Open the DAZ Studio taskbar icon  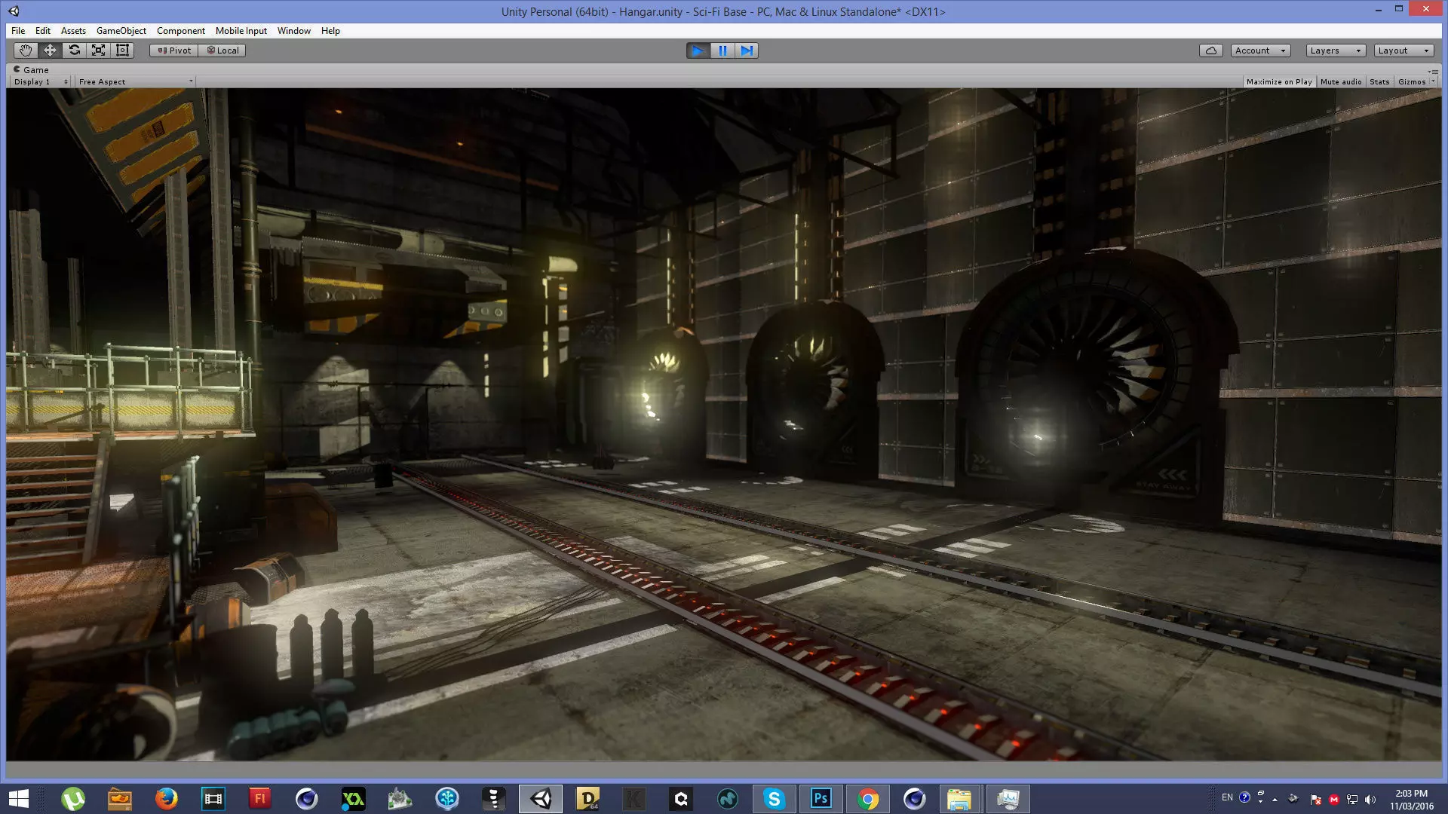[x=587, y=799]
